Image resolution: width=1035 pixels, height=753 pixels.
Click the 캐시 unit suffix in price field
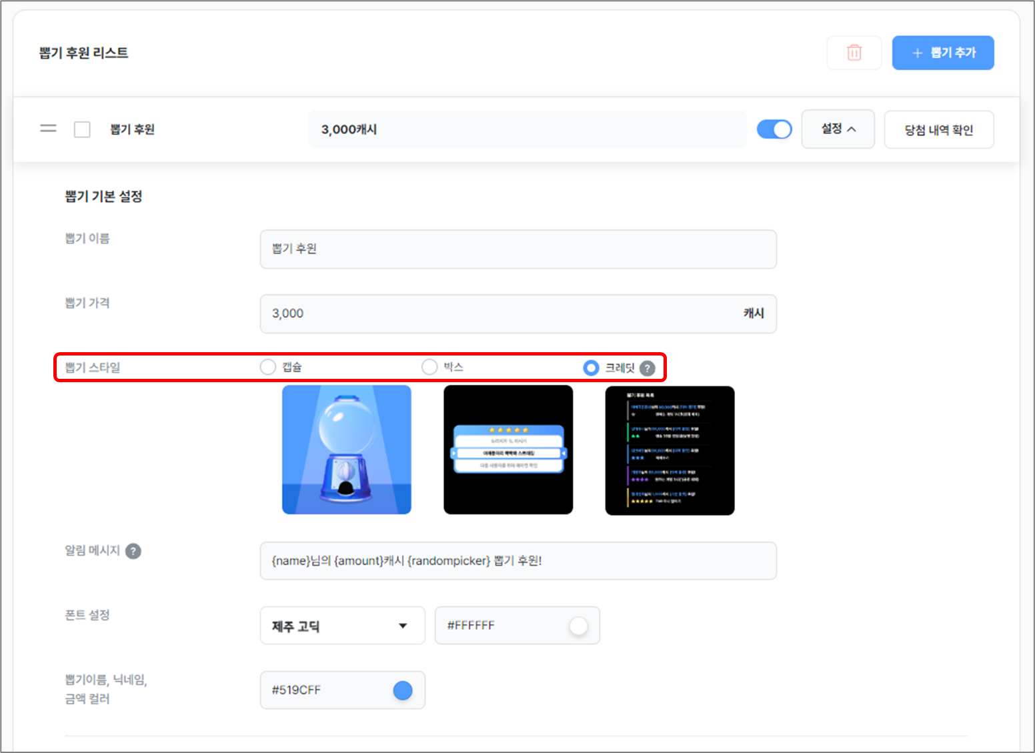(x=754, y=313)
